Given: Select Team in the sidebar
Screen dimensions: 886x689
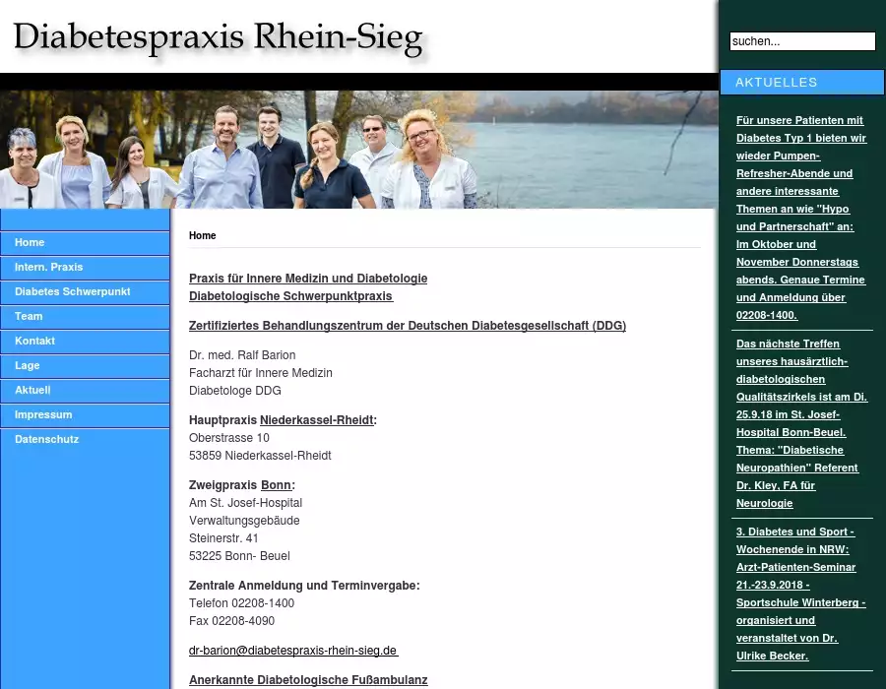Looking at the screenshot, I should pyautogui.click(x=29, y=317).
